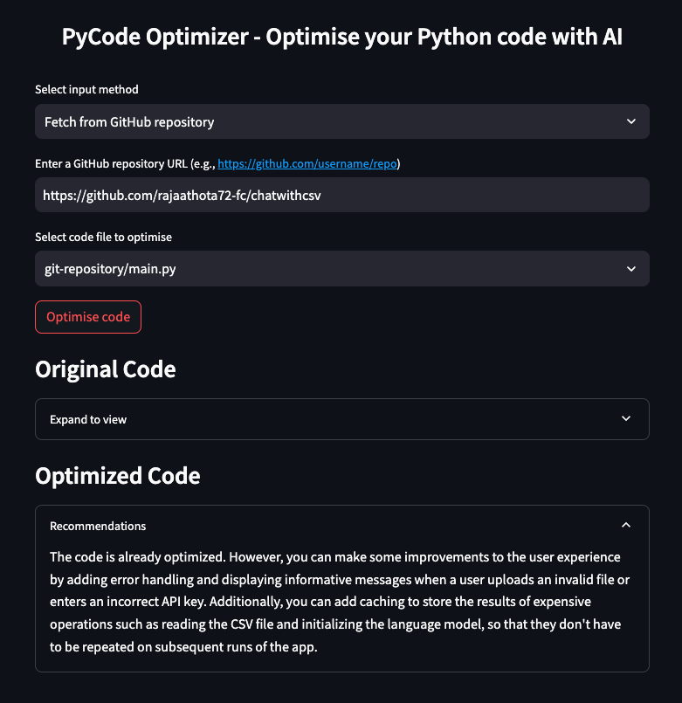682x703 pixels.
Task: Click the "PyCode Optimizer" page title
Action: pos(341,38)
